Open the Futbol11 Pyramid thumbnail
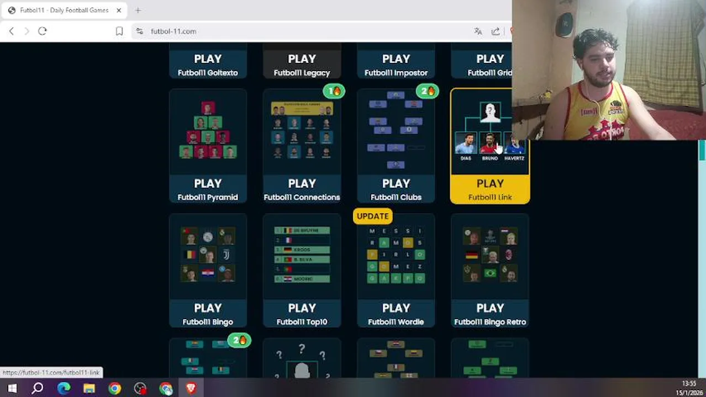Screen dimensions: 706x397 pyautogui.click(x=208, y=131)
